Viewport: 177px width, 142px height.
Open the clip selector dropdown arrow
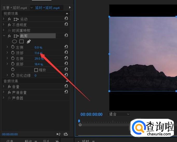[32, 8]
